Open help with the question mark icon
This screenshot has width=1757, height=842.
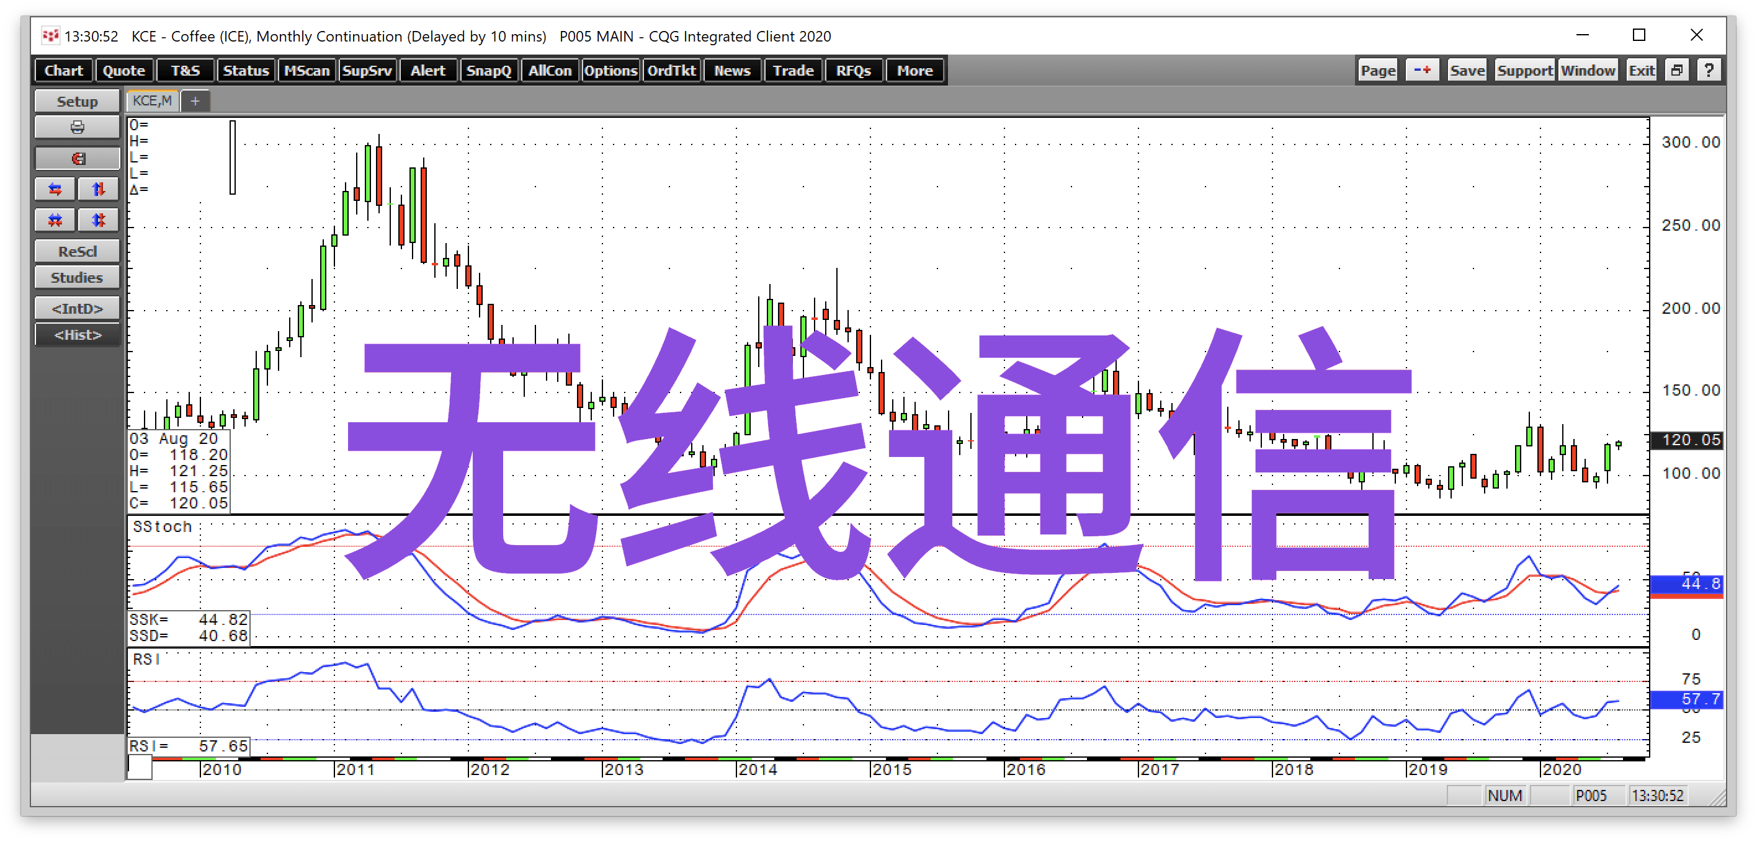pos(1709,70)
